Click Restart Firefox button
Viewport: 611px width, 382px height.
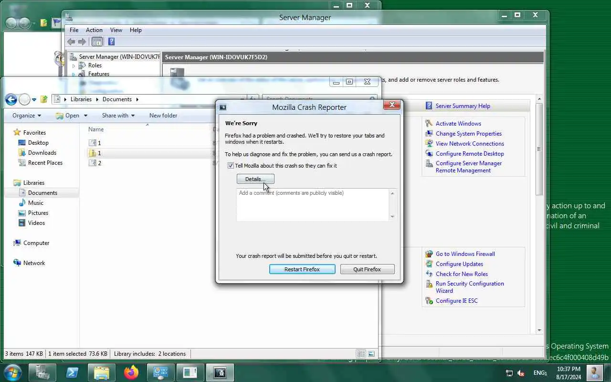pos(302,269)
